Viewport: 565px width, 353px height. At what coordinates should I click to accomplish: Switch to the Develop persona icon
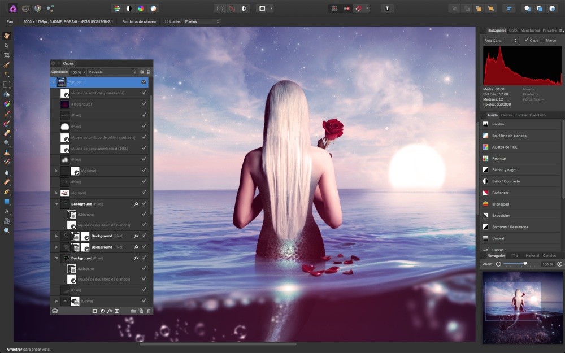click(38, 8)
